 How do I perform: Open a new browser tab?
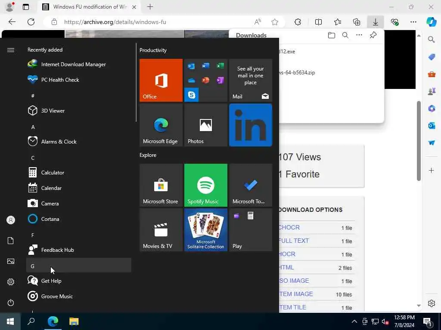(x=150, y=7)
